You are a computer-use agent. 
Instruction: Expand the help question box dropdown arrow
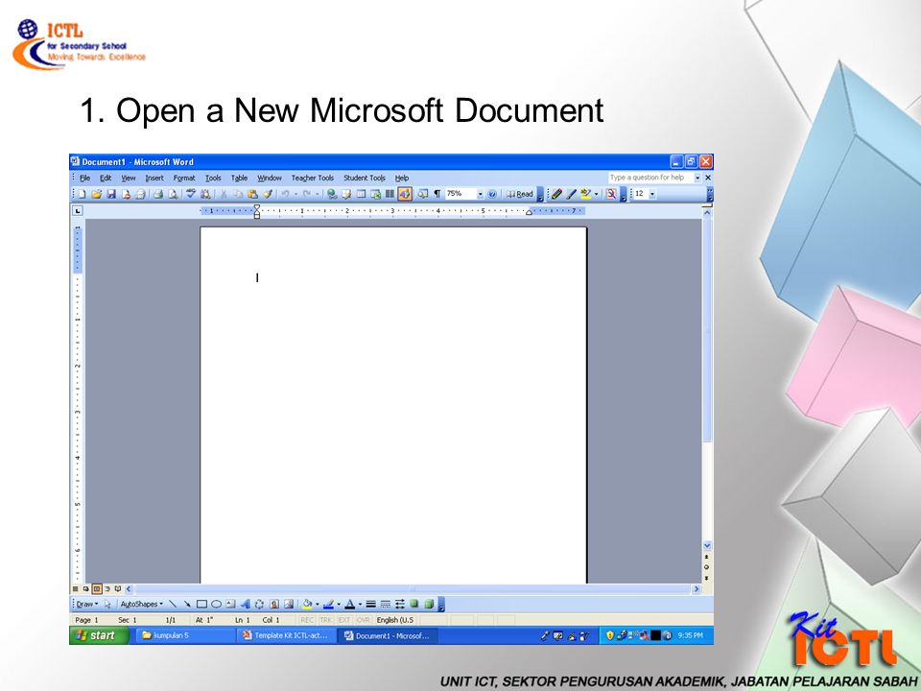tap(697, 178)
